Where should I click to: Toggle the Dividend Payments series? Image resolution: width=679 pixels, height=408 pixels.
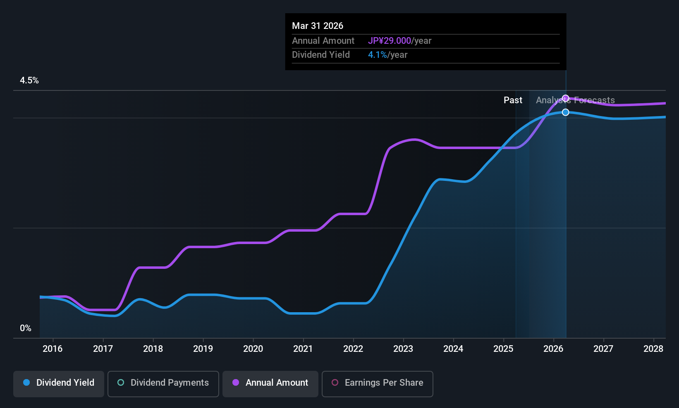click(163, 384)
